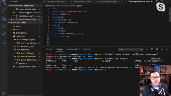Open 01-namespace.yaml in Open Editors list

click(25, 16)
